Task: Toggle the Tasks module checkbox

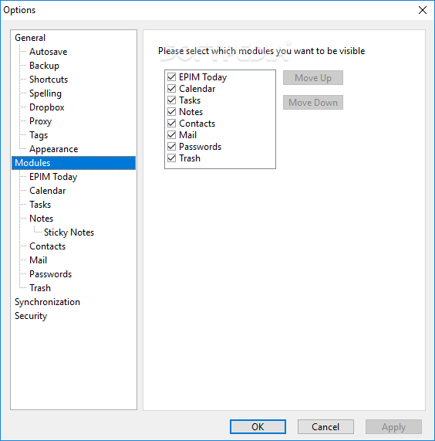Action: tap(171, 100)
